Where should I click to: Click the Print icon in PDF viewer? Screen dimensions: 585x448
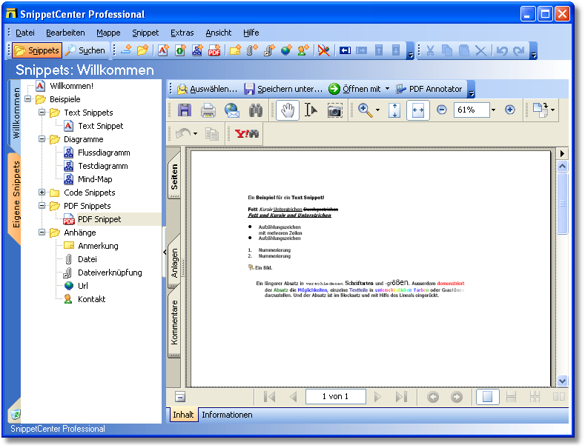pyautogui.click(x=208, y=110)
